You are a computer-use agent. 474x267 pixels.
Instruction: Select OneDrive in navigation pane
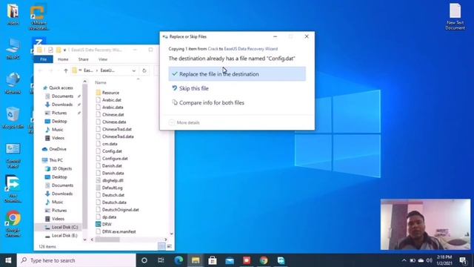point(58,149)
